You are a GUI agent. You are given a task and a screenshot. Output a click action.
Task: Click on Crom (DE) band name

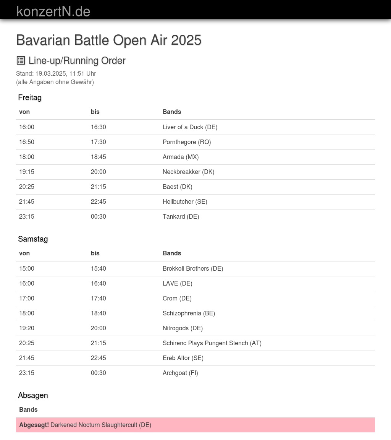pyautogui.click(x=177, y=299)
